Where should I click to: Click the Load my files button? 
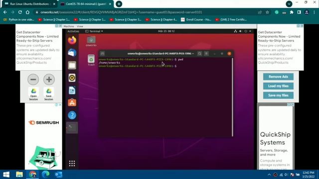278,86
